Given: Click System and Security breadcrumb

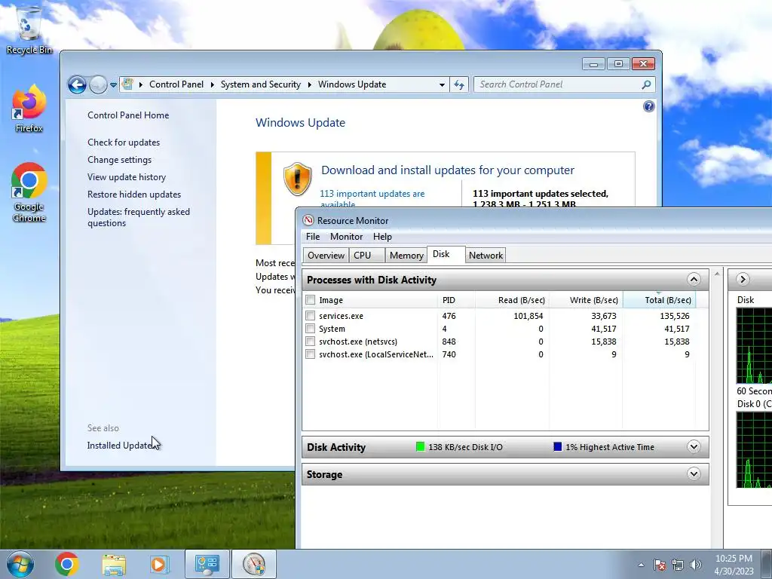Looking at the screenshot, I should (260, 84).
